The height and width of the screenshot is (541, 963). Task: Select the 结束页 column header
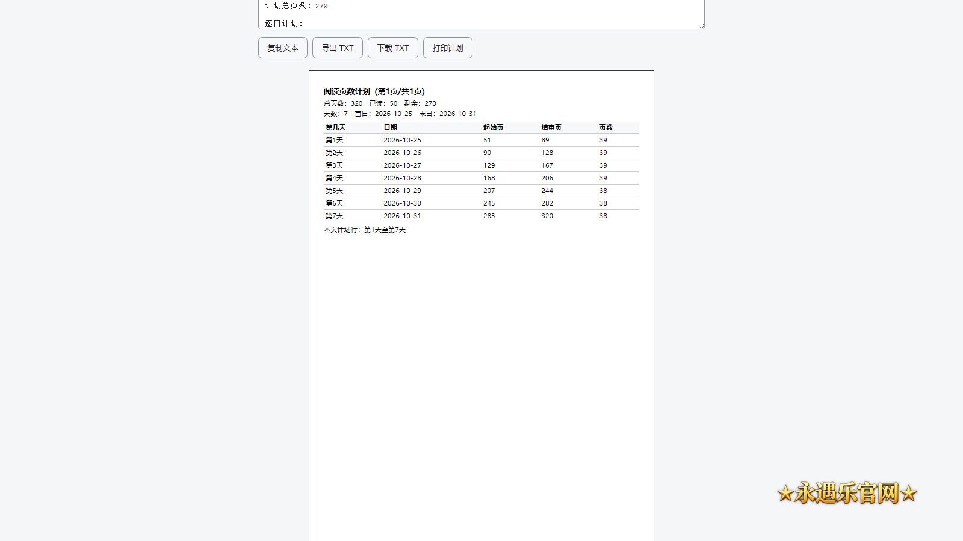coord(551,127)
